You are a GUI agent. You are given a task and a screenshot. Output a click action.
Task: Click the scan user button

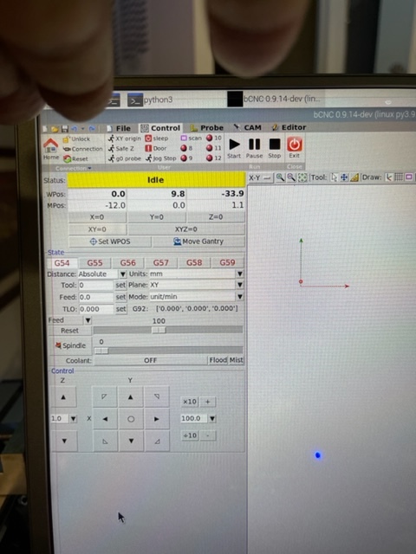pyautogui.click(x=191, y=138)
